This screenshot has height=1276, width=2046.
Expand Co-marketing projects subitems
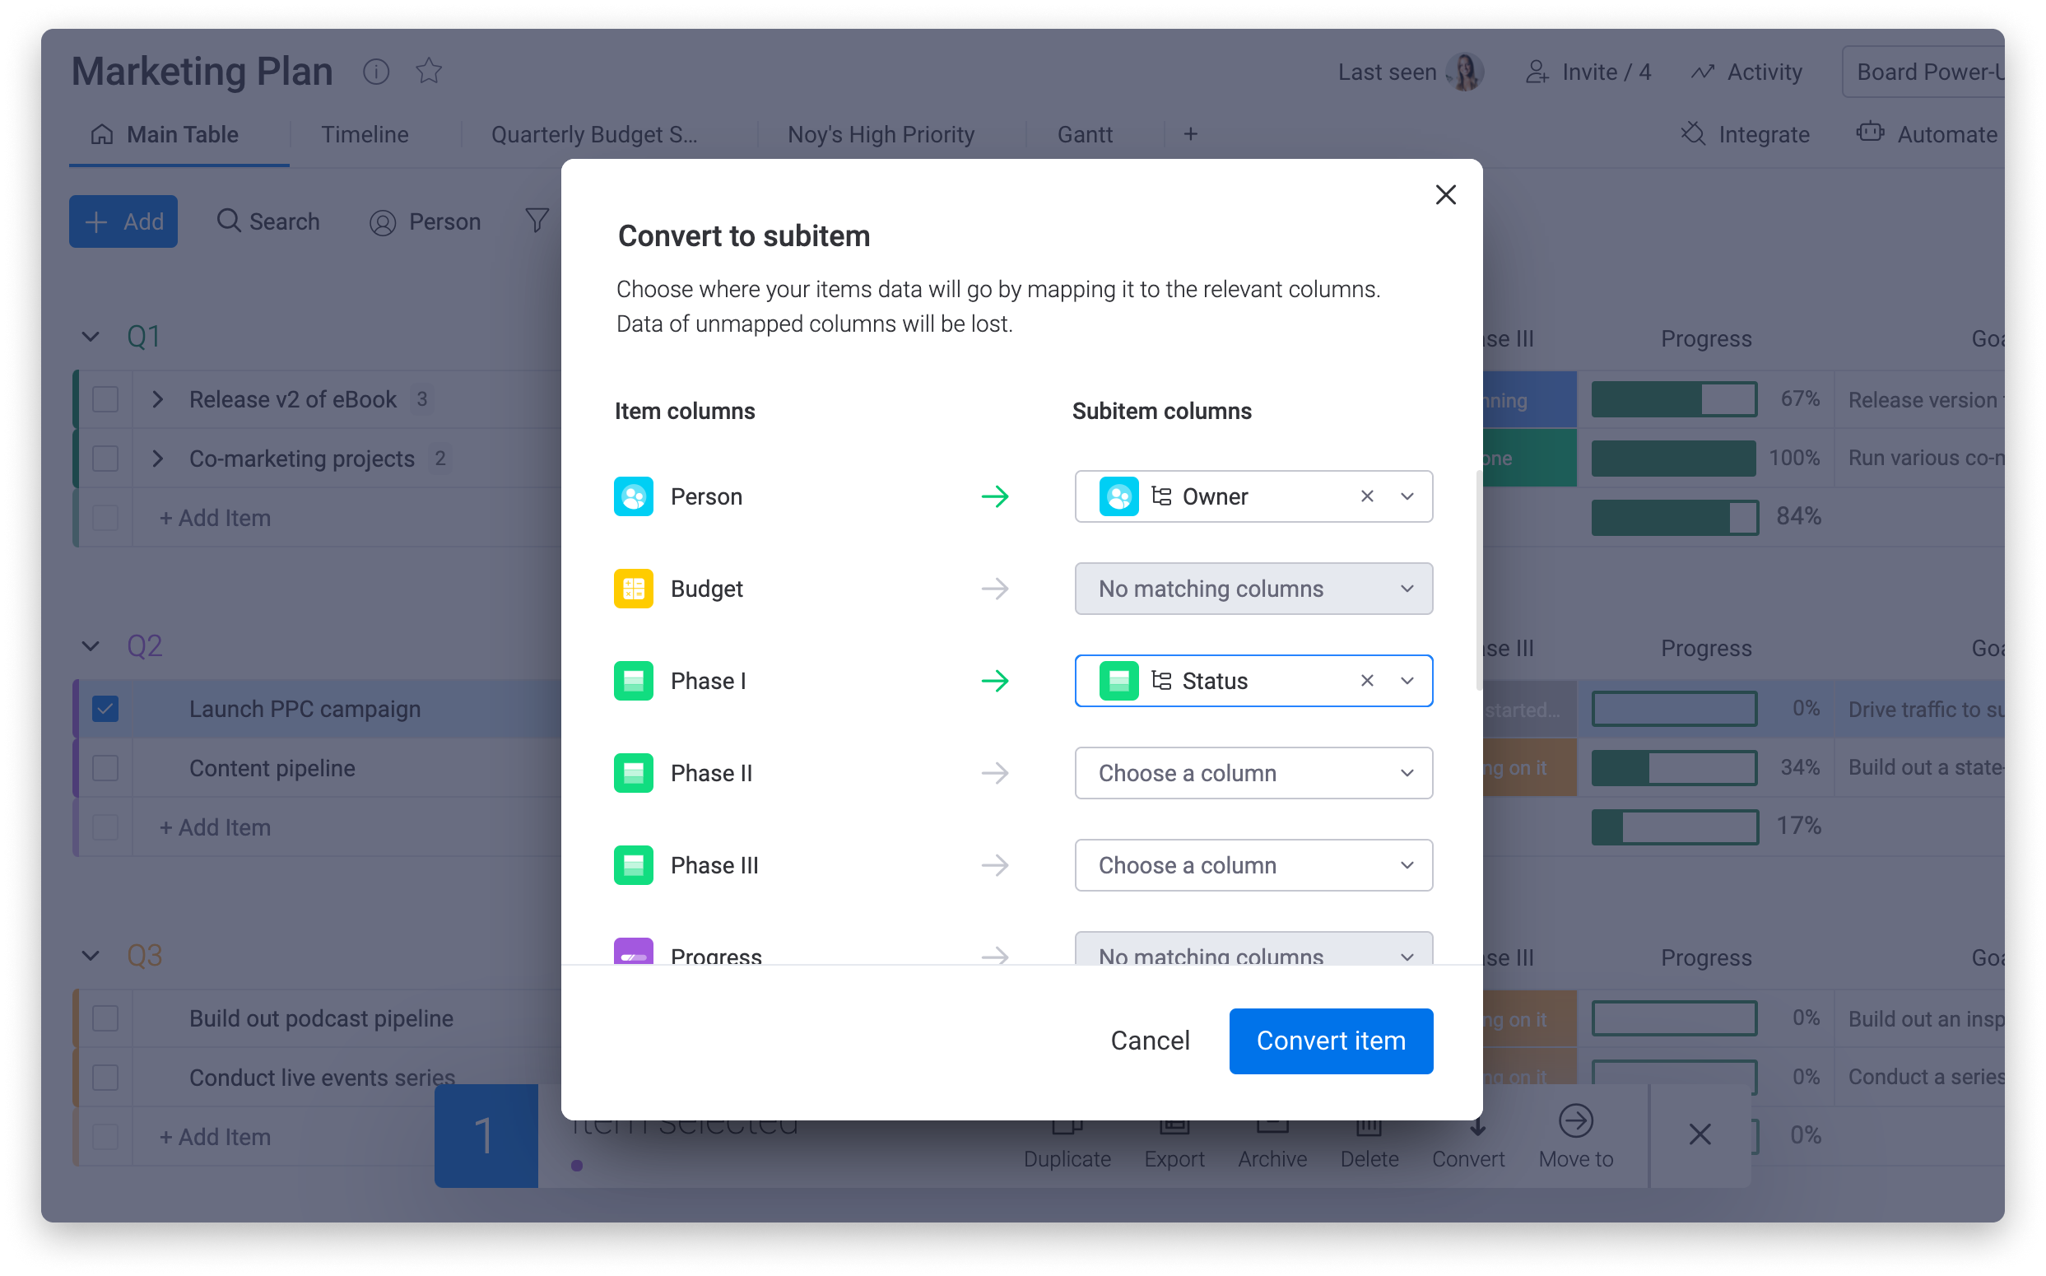[x=158, y=459]
